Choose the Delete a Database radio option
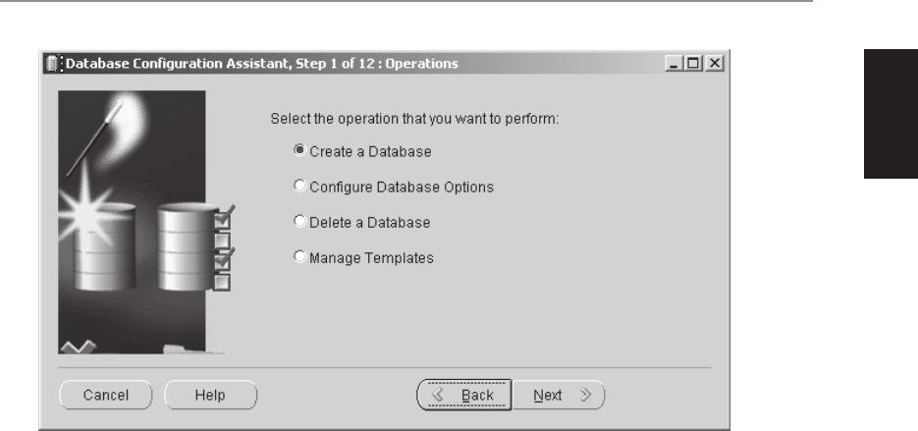Screen dimensions: 918x431 (299, 221)
